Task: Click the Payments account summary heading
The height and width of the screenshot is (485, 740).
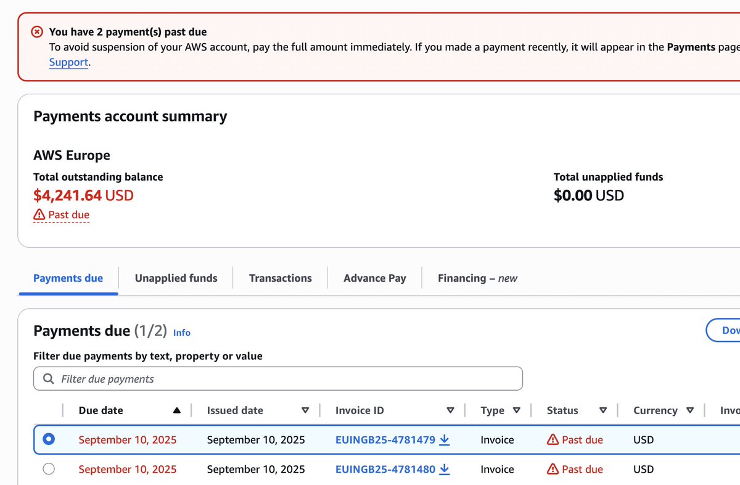Action: (x=130, y=116)
